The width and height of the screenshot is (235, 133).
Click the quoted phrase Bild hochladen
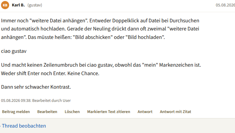click(x=145, y=37)
